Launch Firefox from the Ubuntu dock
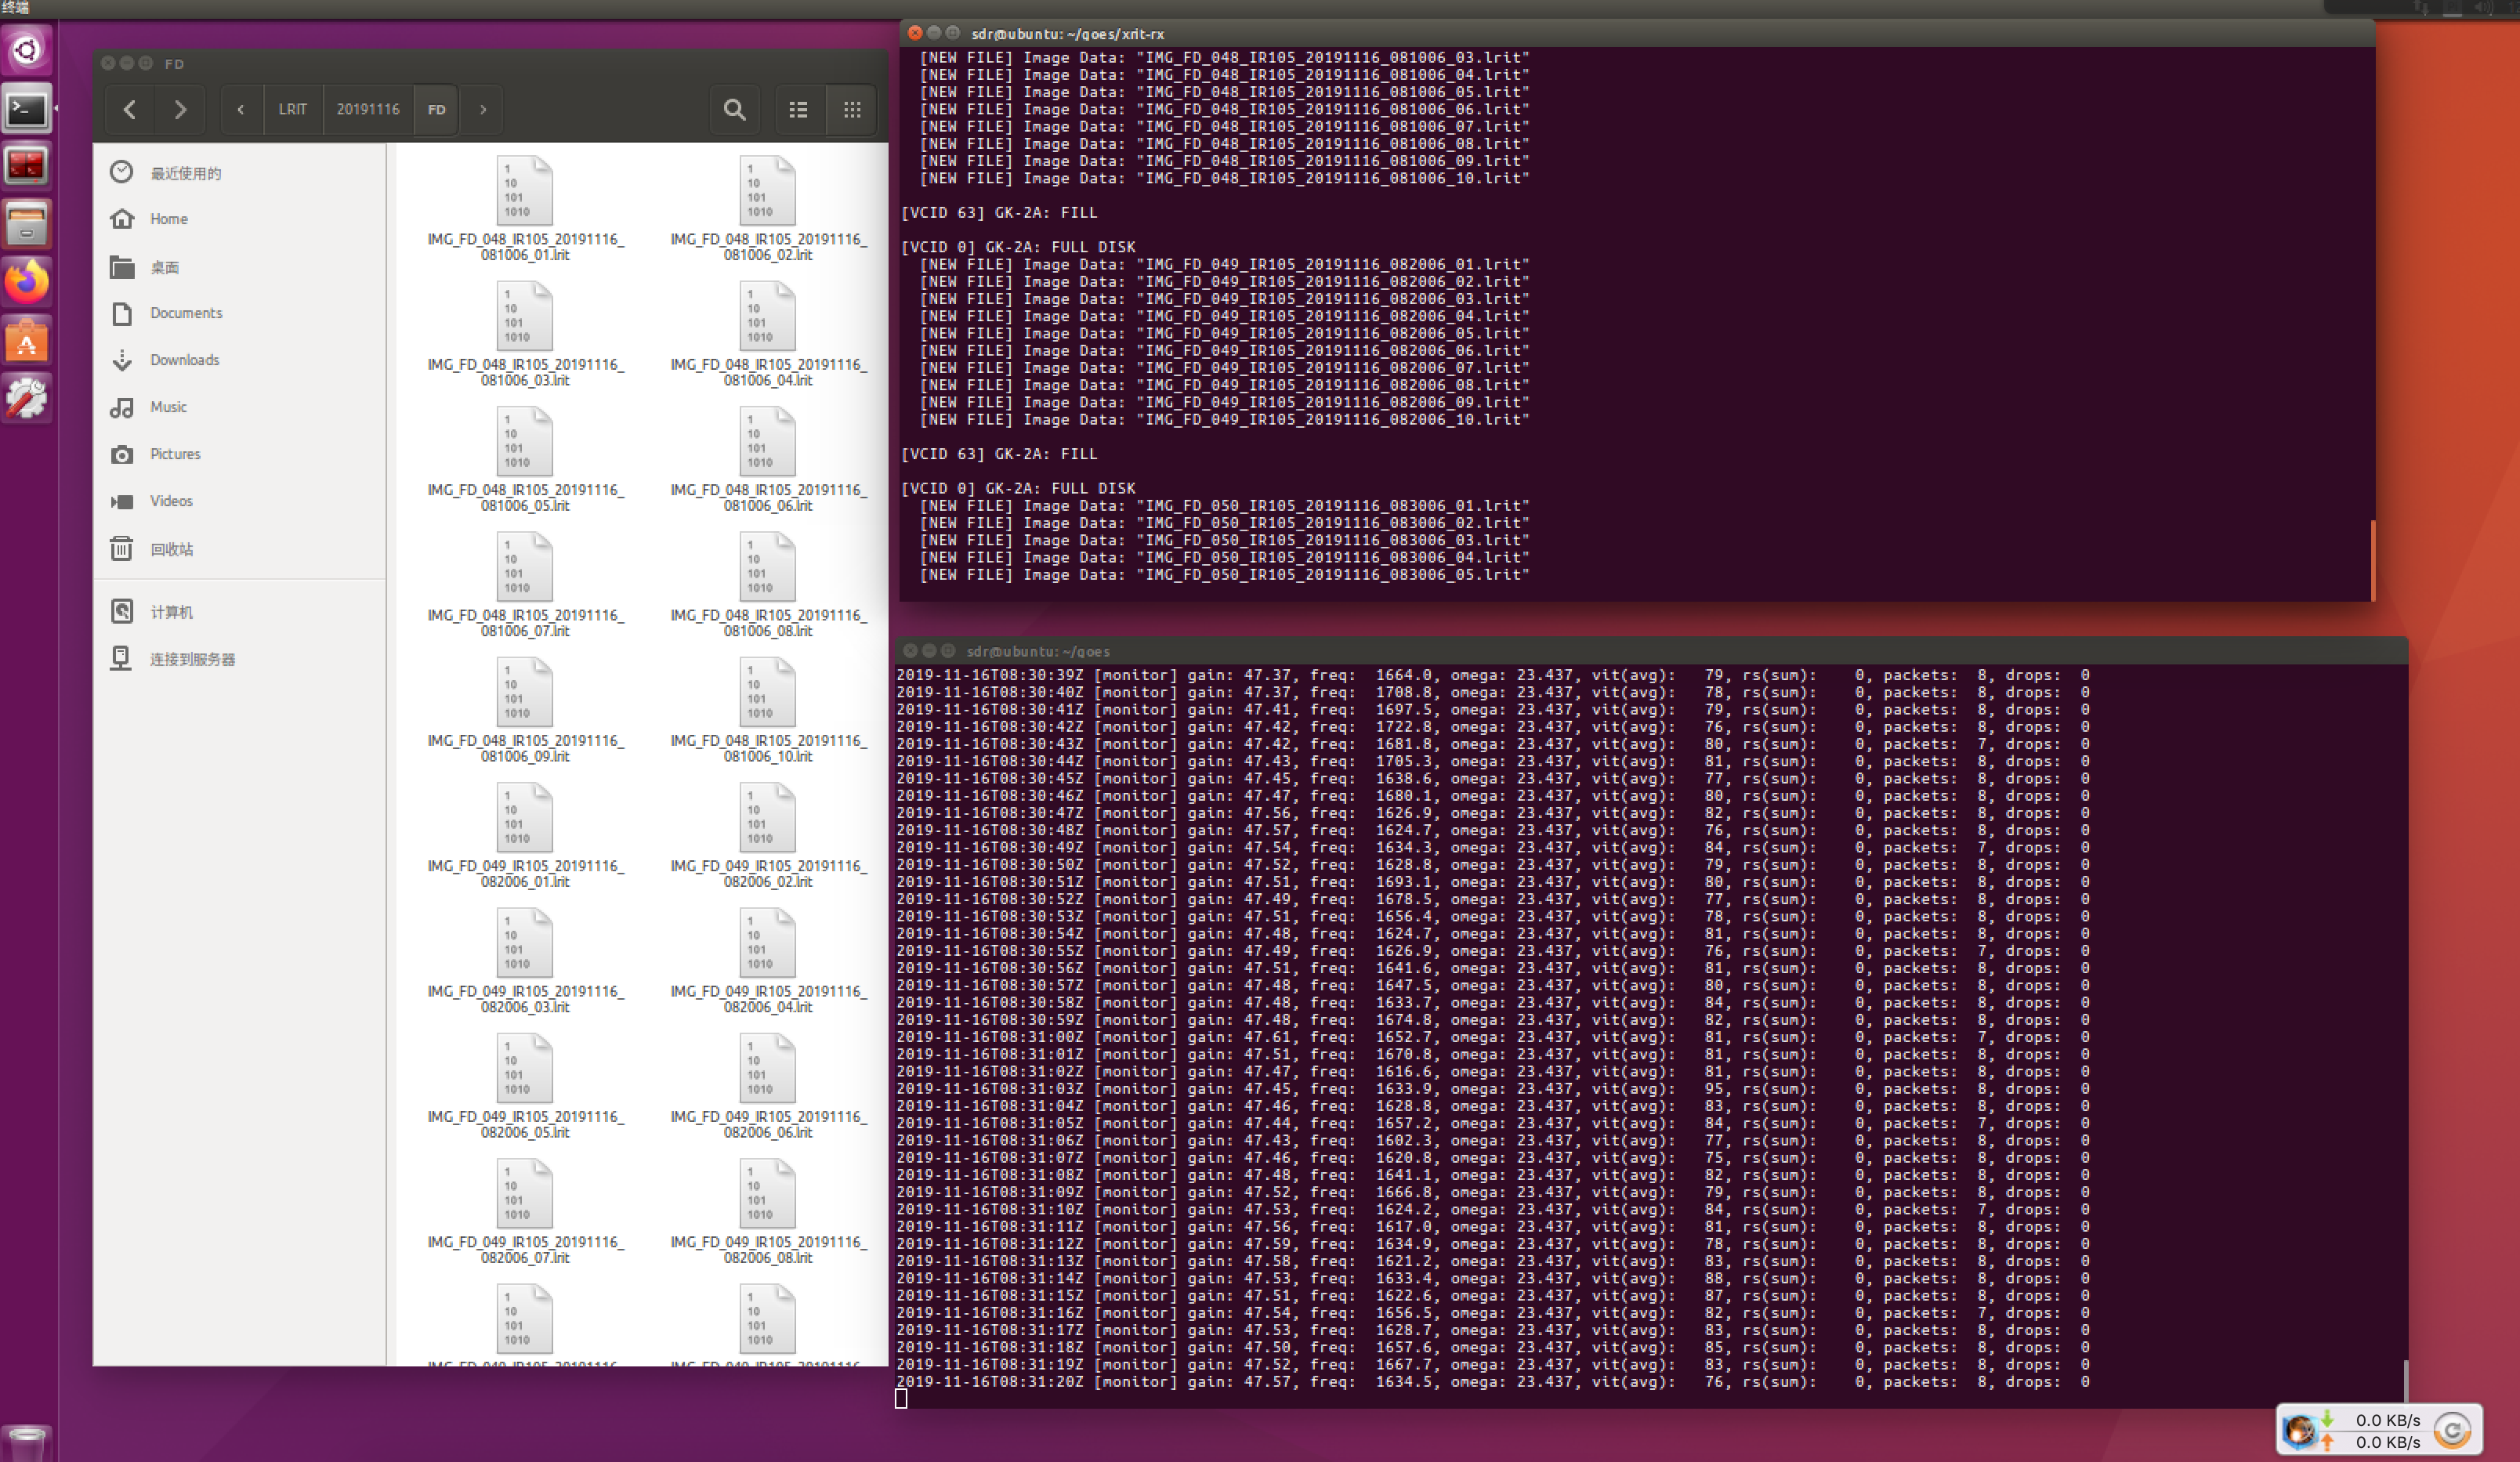The width and height of the screenshot is (2520, 1462). (x=27, y=282)
